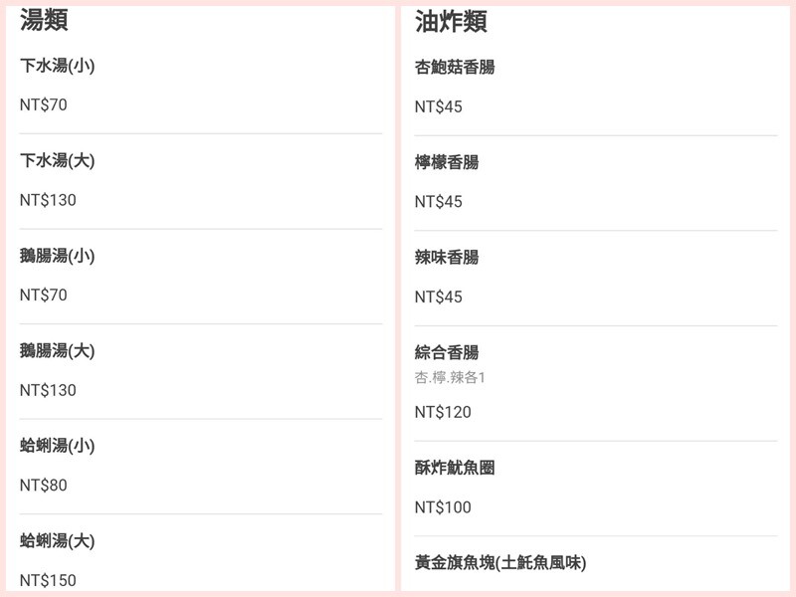Pick the 蛤蜊湯(小) menu entry

[x=58, y=446]
